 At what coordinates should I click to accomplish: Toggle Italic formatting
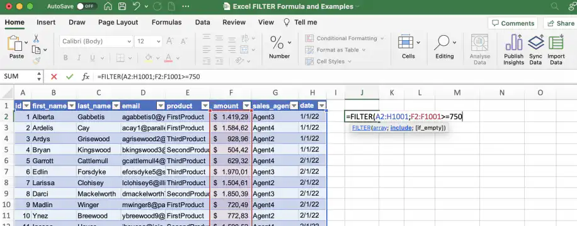pyautogui.click(x=79, y=58)
